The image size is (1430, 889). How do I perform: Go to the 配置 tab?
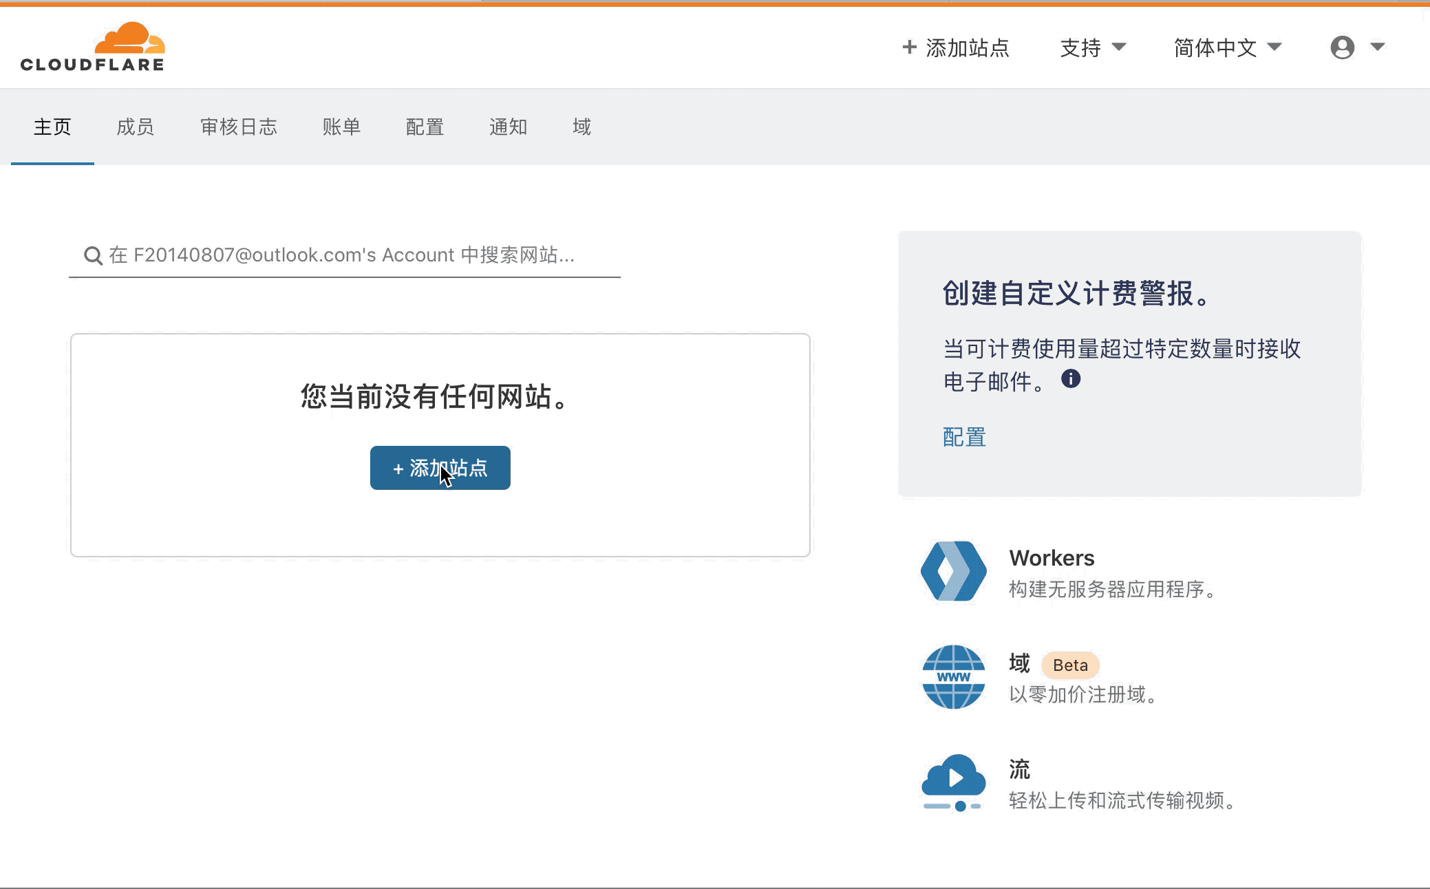tap(425, 127)
